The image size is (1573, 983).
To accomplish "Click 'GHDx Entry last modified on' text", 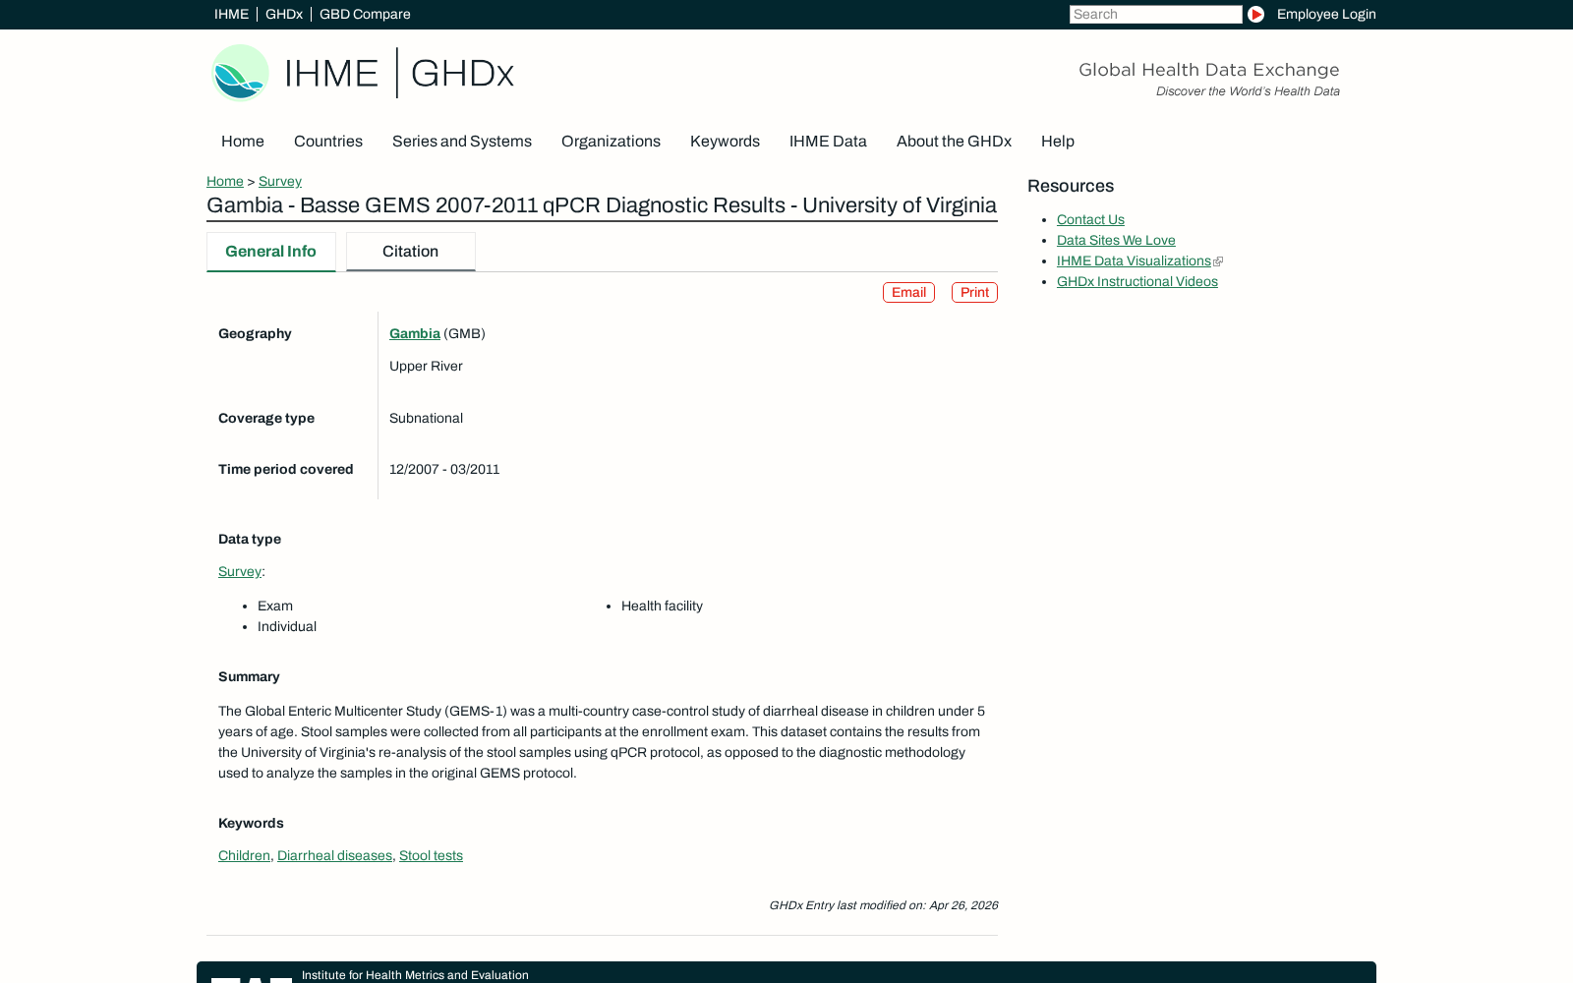I will point(884,905).
